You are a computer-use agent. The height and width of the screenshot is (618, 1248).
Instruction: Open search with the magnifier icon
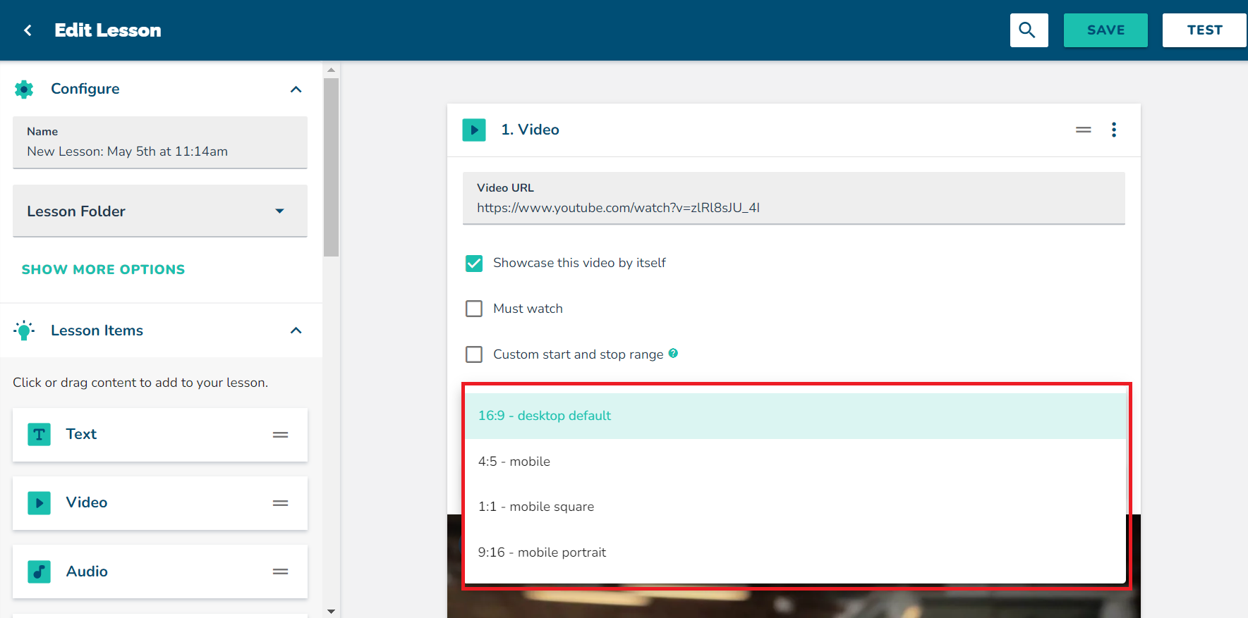click(1029, 30)
